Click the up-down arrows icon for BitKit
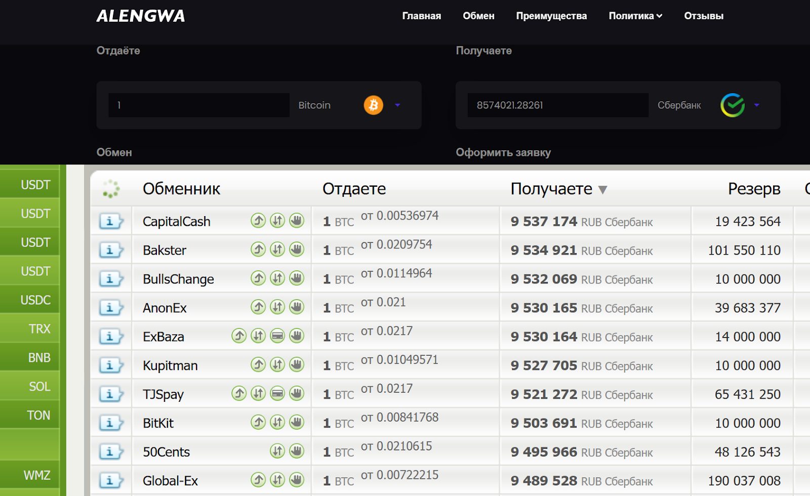Viewport: 810px width, 496px height. 277,423
